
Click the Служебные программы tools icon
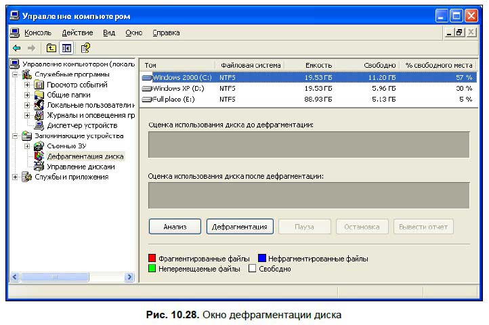(27, 74)
